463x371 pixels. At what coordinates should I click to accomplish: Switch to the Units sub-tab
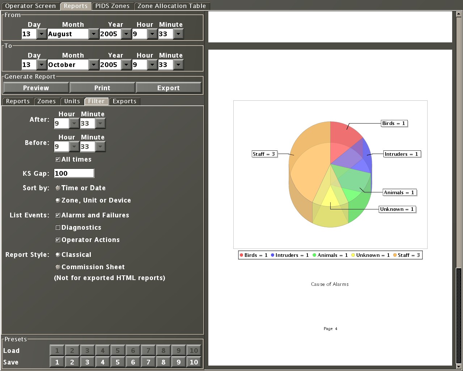(x=72, y=101)
